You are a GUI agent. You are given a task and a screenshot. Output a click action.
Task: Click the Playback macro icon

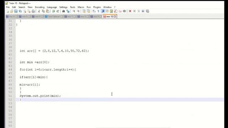pyautogui.click(x=139, y=11)
